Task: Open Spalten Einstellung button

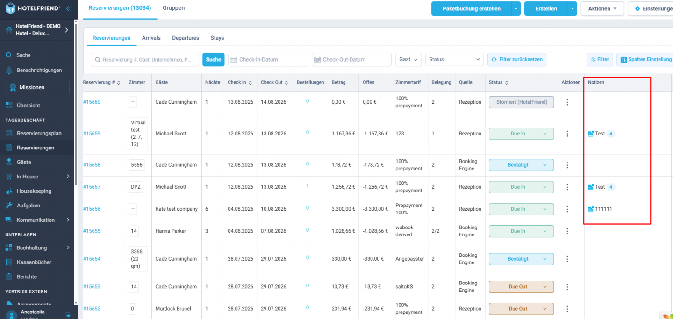Action: (646, 59)
